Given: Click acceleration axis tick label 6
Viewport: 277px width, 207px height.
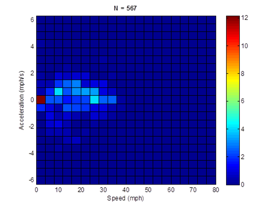Looking at the screenshot, I should (32, 20).
